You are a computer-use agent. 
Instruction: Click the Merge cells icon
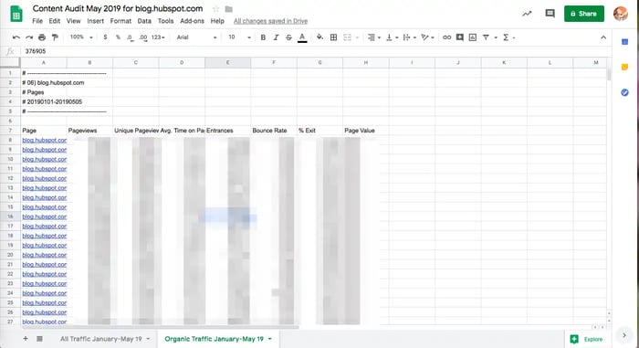pos(347,37)
